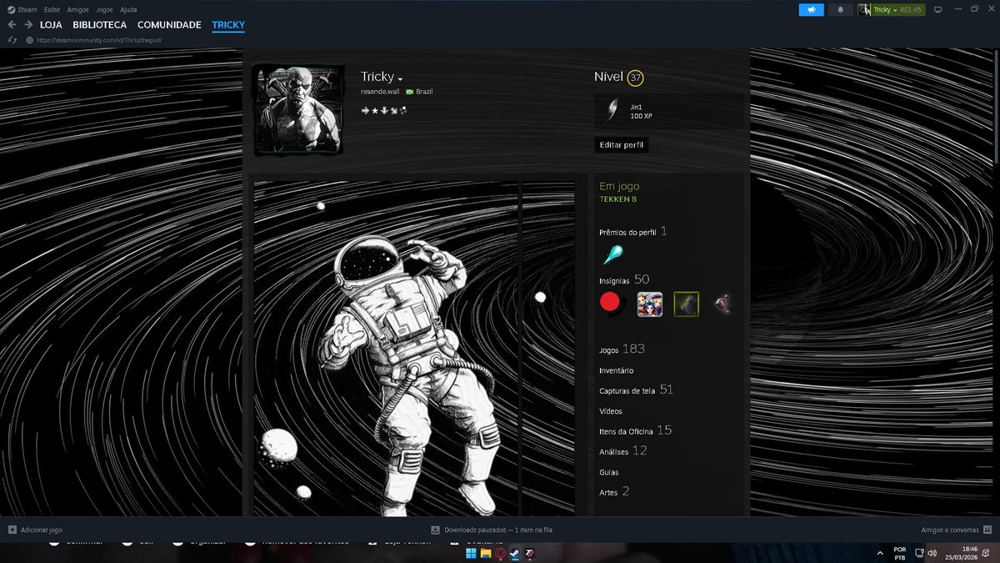Open Capturas de tela screenshots
The height and width of the screenshot is (563, 1000).
click(x=636, y=390)
